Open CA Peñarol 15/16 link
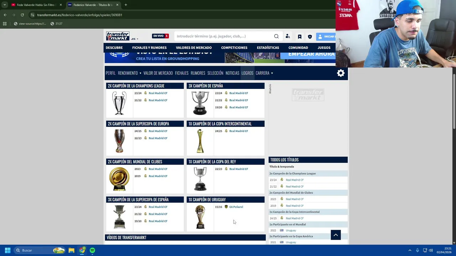Image resolution: width=456 pixels, height=256 pixels. pyautogui.click(x=236, y=207)
